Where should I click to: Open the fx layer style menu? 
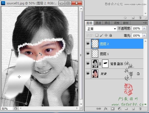[x=106, y=108]
